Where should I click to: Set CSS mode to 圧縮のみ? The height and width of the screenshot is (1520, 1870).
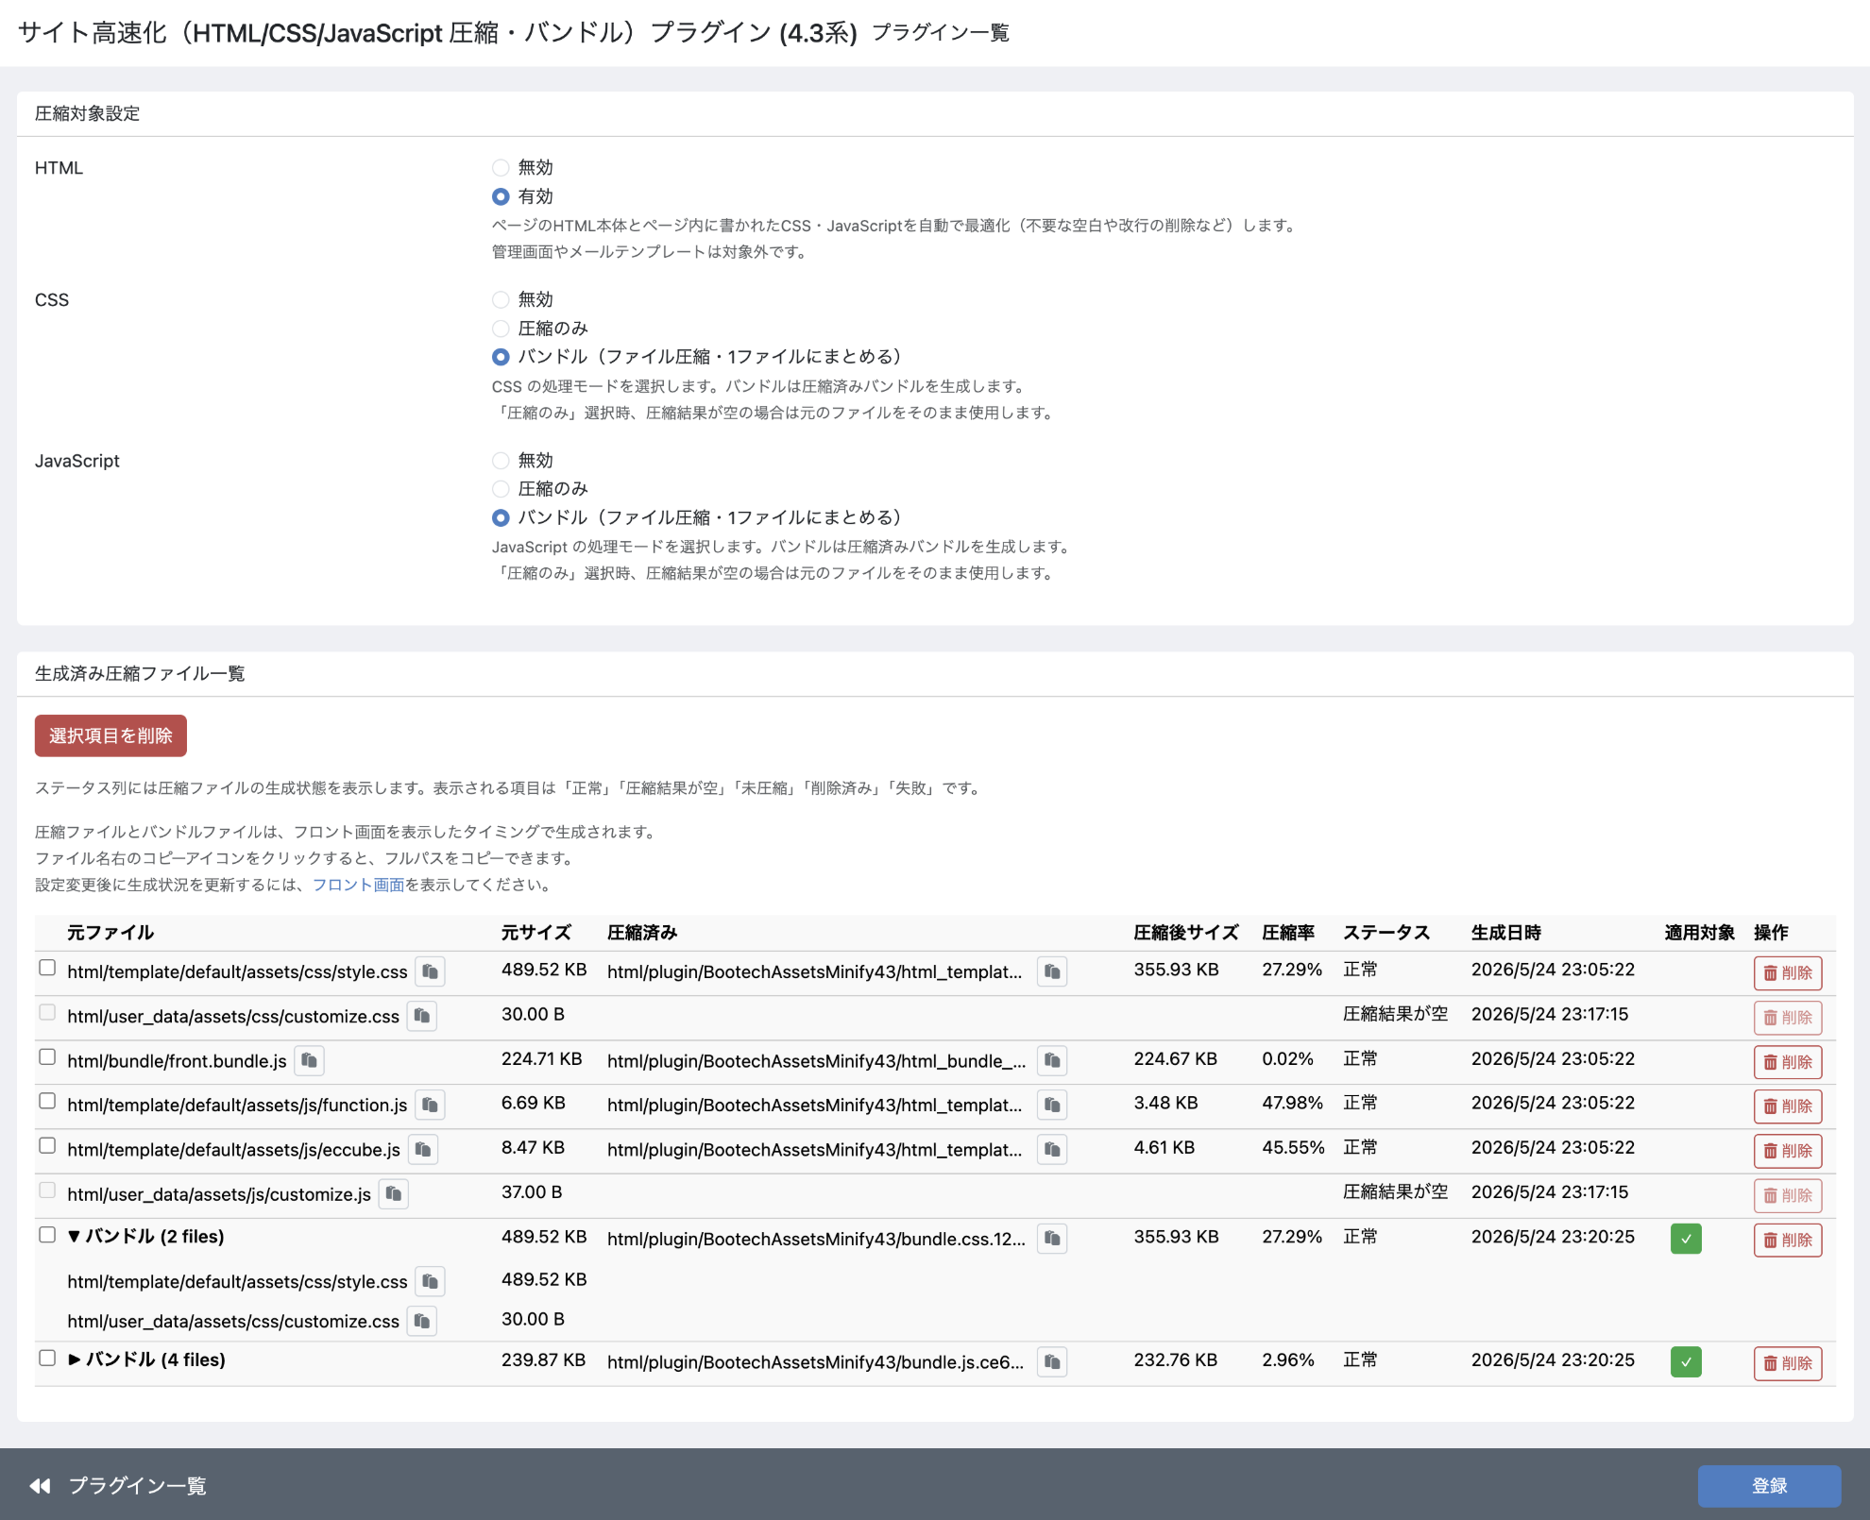click(x=501, y=329)
